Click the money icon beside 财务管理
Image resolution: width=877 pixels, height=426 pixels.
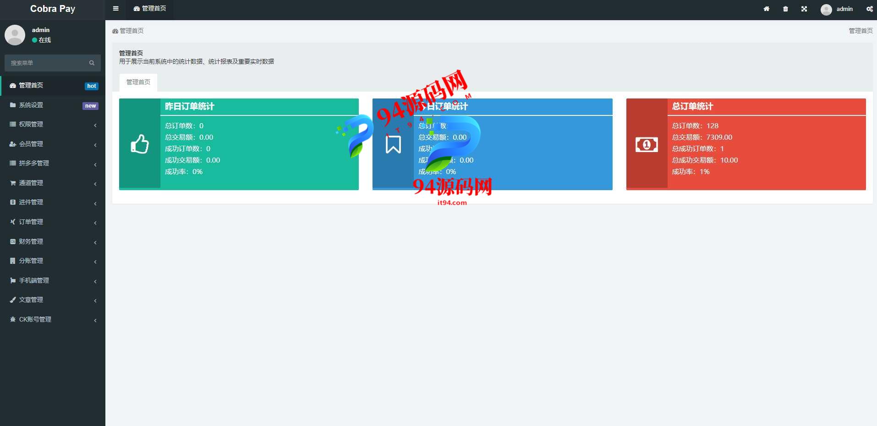tap(13, 241)
